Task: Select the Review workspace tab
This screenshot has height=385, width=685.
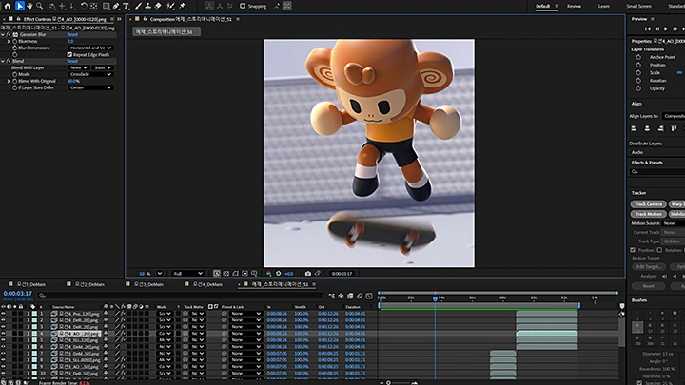Action: click(574, 6)
